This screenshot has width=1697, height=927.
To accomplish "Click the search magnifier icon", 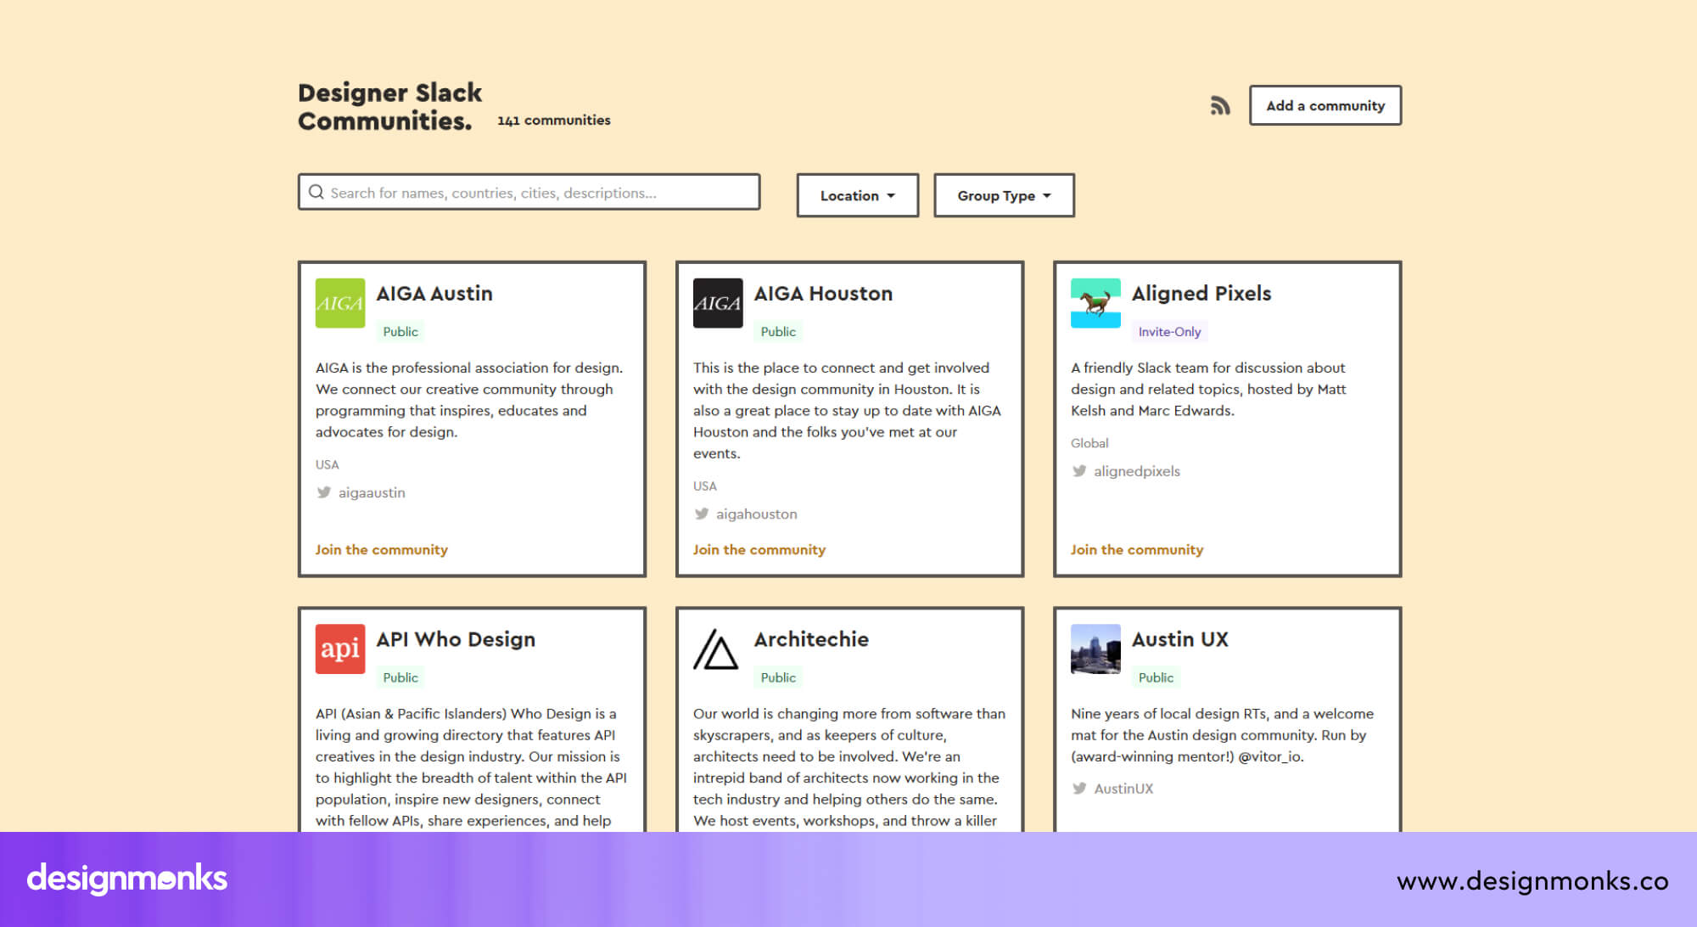I will pyautogui.click(x=316, y=192).
